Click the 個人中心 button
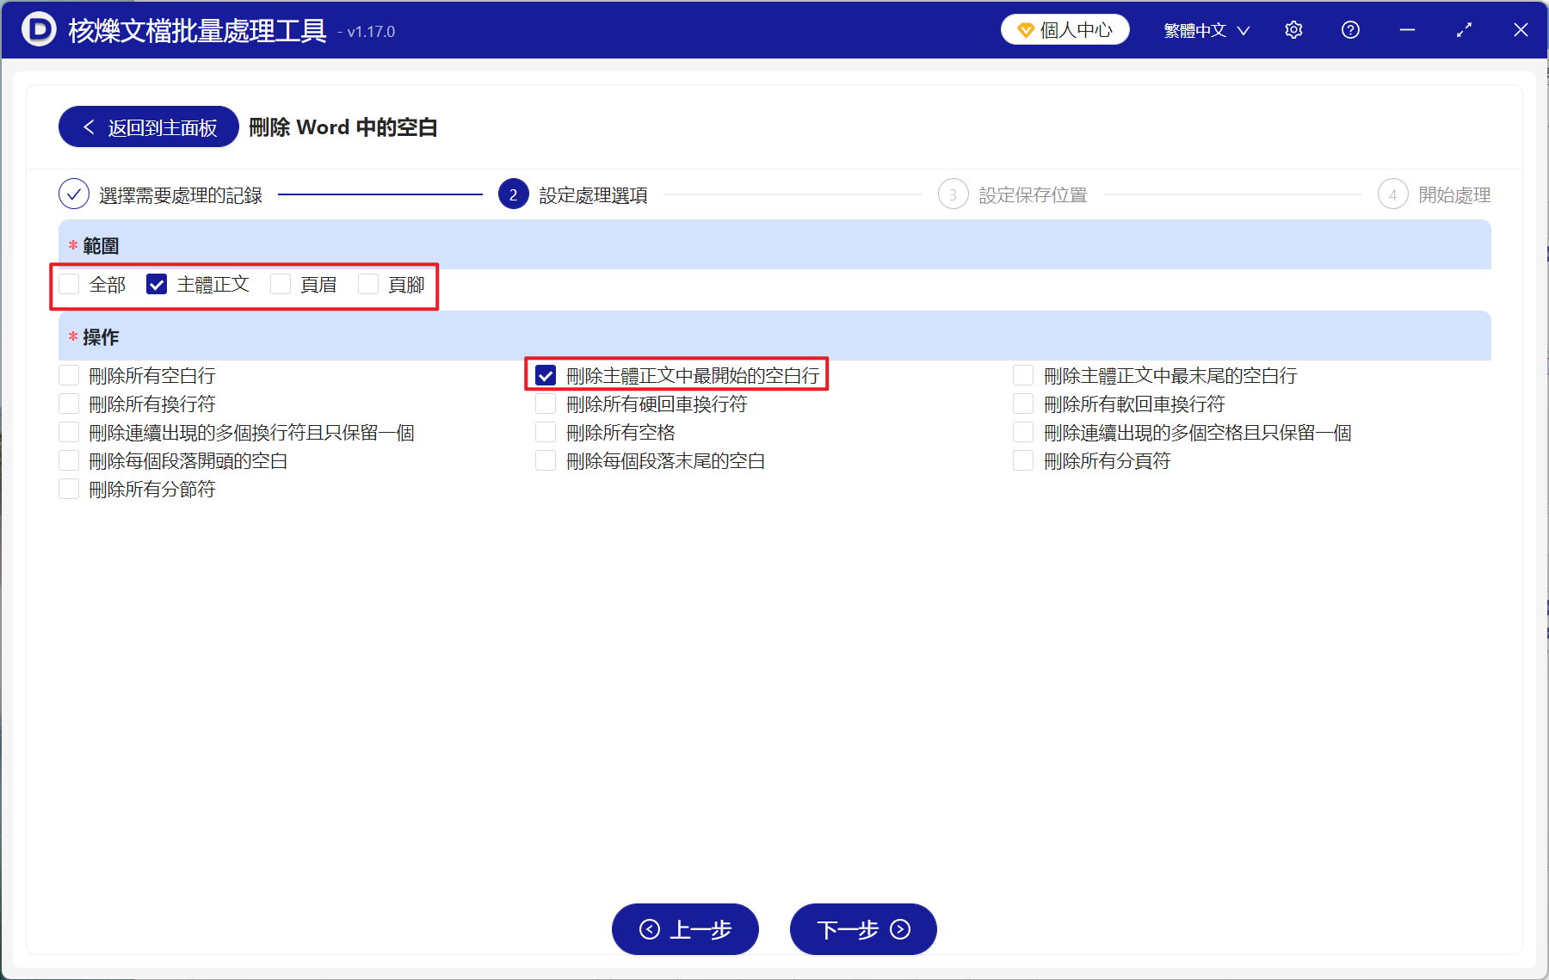Screen dimensions: 1549x980 (x=1065, y=28)
